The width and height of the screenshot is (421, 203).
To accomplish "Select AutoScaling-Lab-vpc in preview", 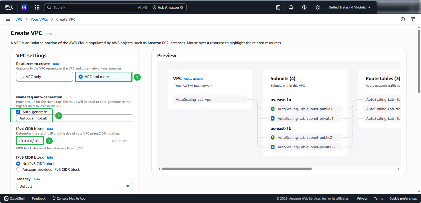I will click(x=210, y=99).
